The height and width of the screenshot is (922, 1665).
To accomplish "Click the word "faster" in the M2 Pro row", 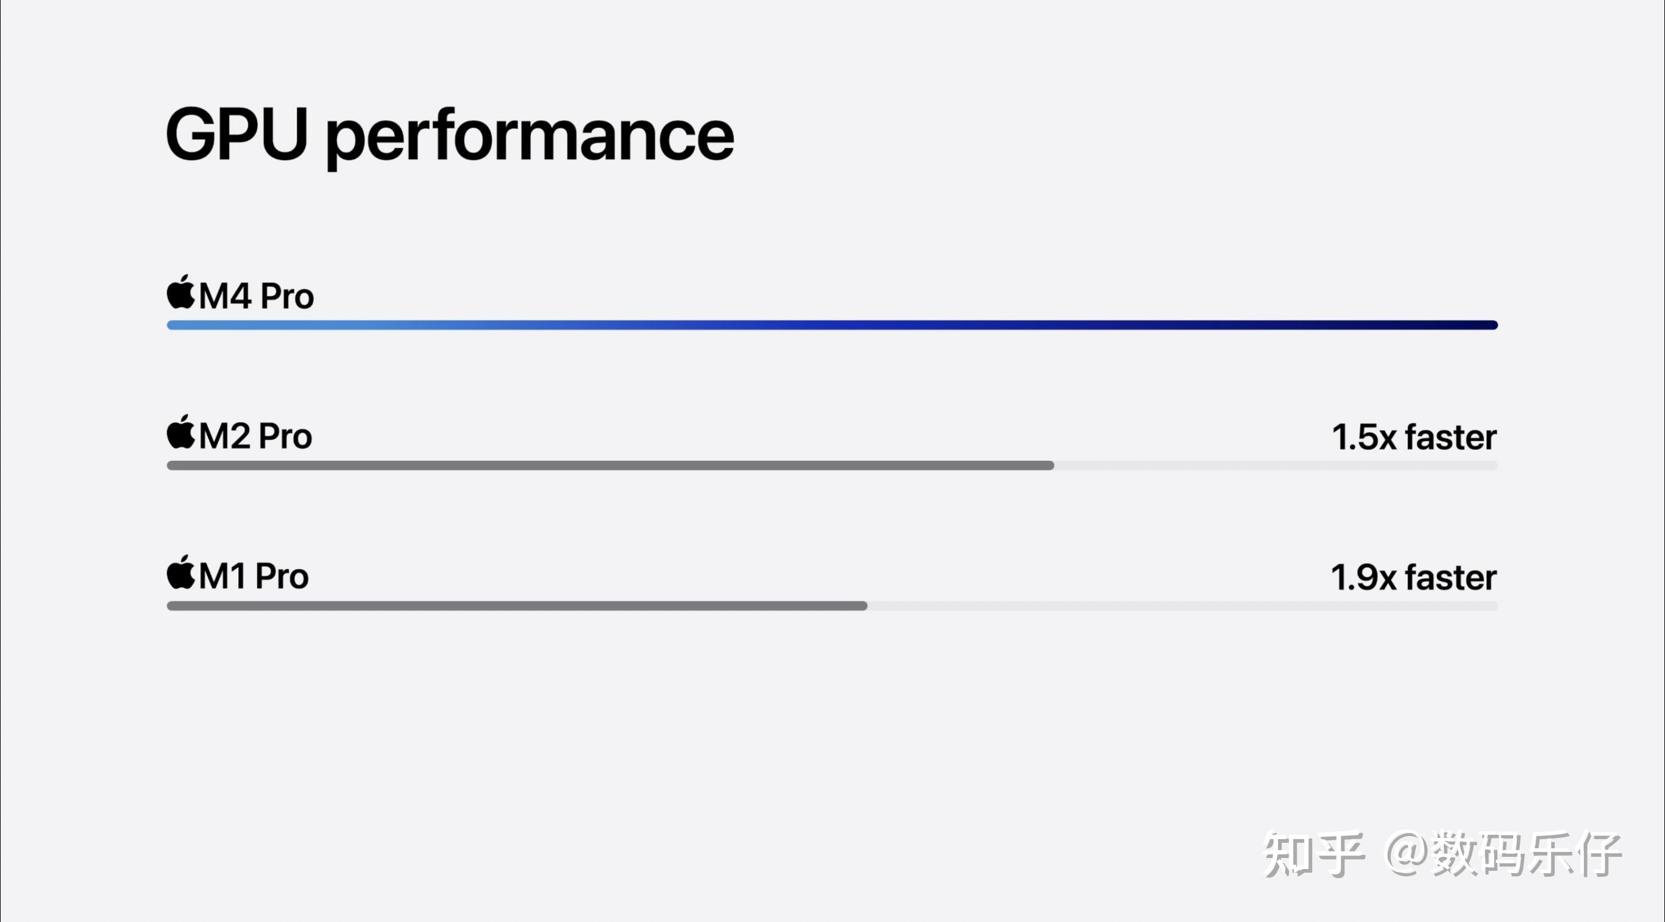I will pos(1450,438).
